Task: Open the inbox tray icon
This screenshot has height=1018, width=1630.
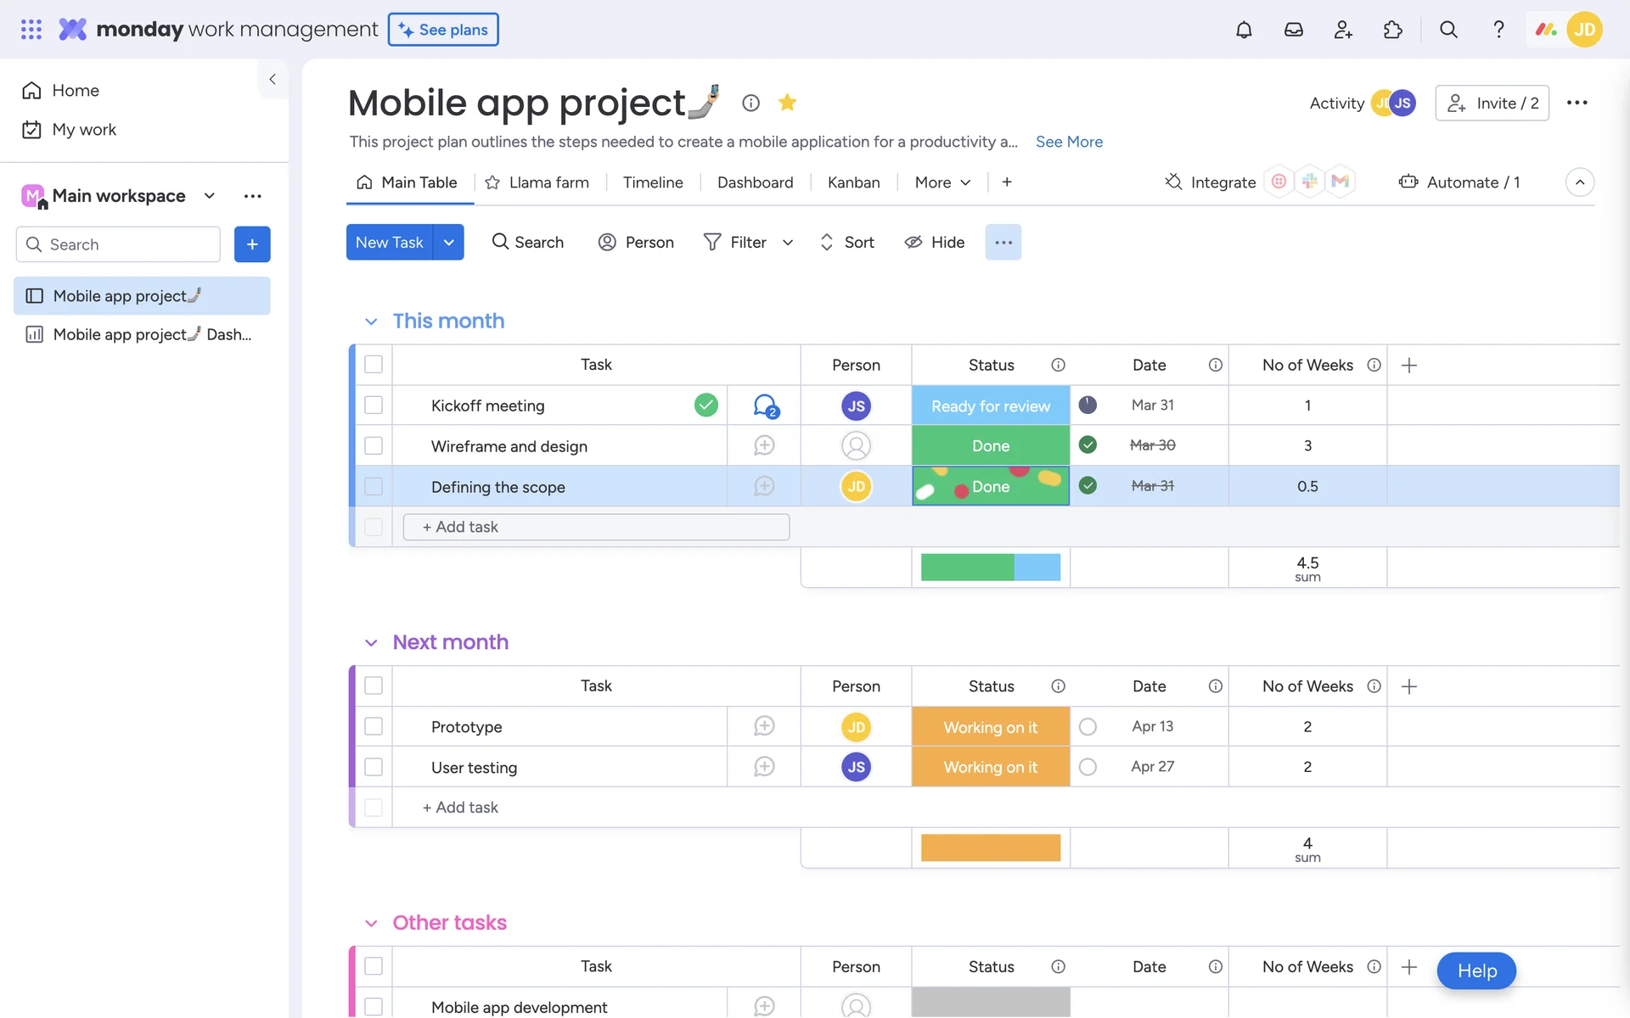Action: pos(1293,30)
